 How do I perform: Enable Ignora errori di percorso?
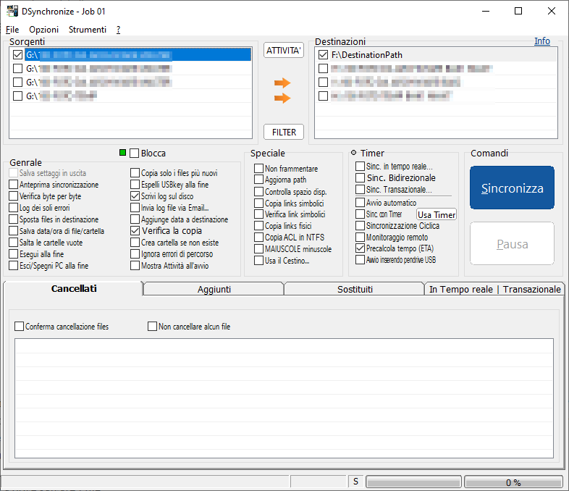pos(135,254)
